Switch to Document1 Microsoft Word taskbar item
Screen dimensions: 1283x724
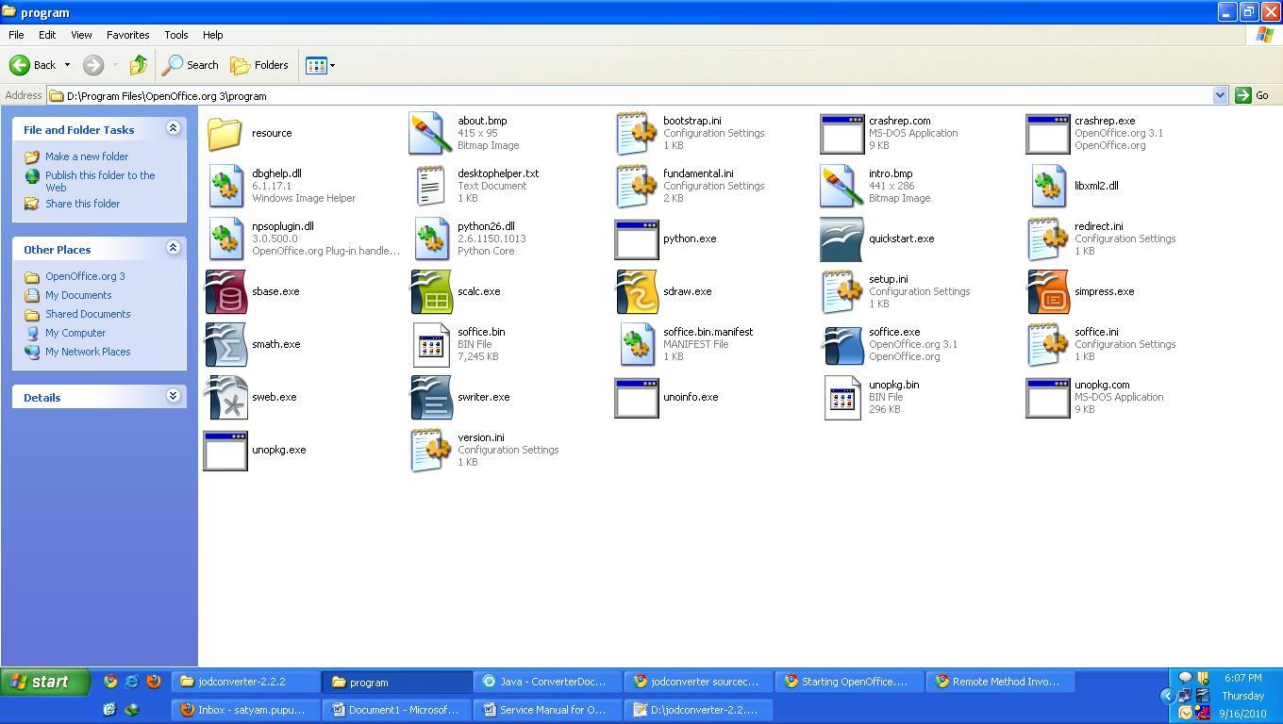coord(397,710)
